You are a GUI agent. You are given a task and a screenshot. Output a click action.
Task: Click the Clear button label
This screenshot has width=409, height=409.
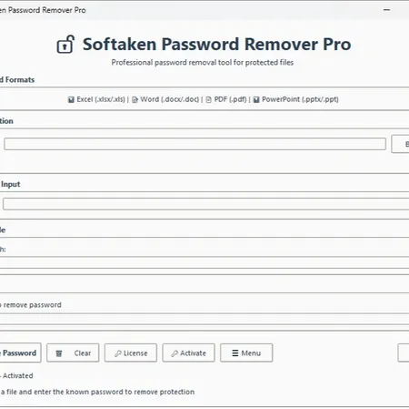pyautogui.click(x=83, y=353)
